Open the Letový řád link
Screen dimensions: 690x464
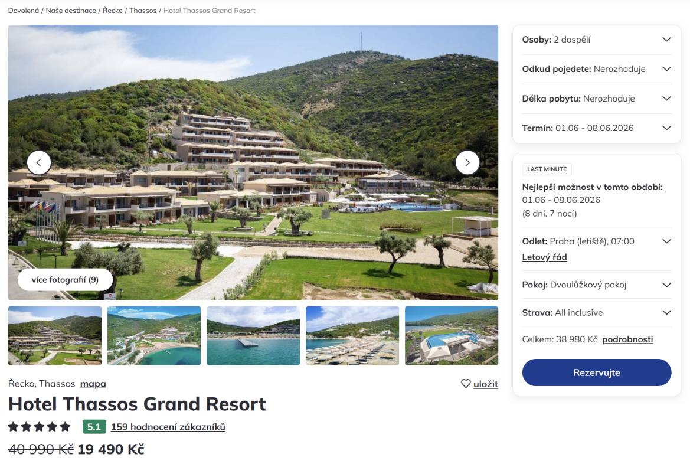[x=544, y=257]
